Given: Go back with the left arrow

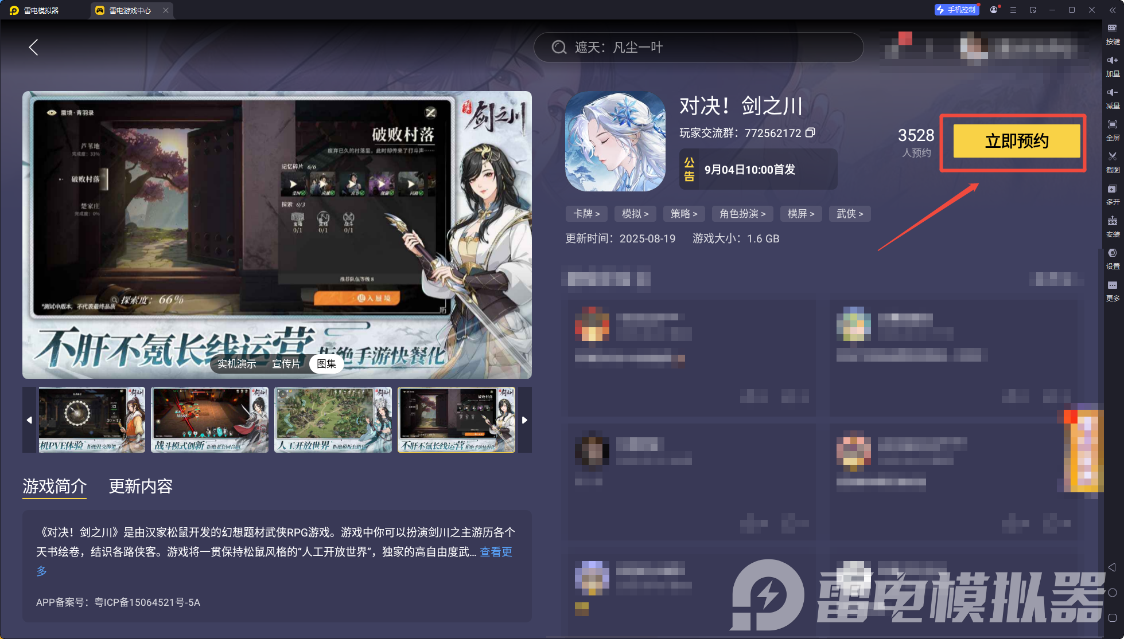Looking at the screenshot, I should 34,48.
